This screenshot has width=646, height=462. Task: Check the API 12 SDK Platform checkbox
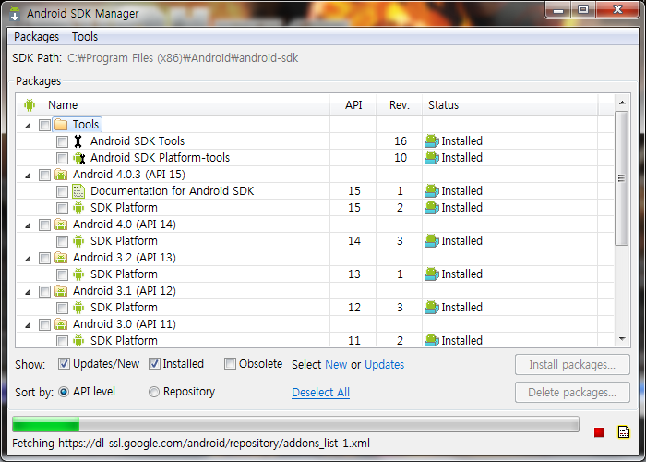point(62,308)
